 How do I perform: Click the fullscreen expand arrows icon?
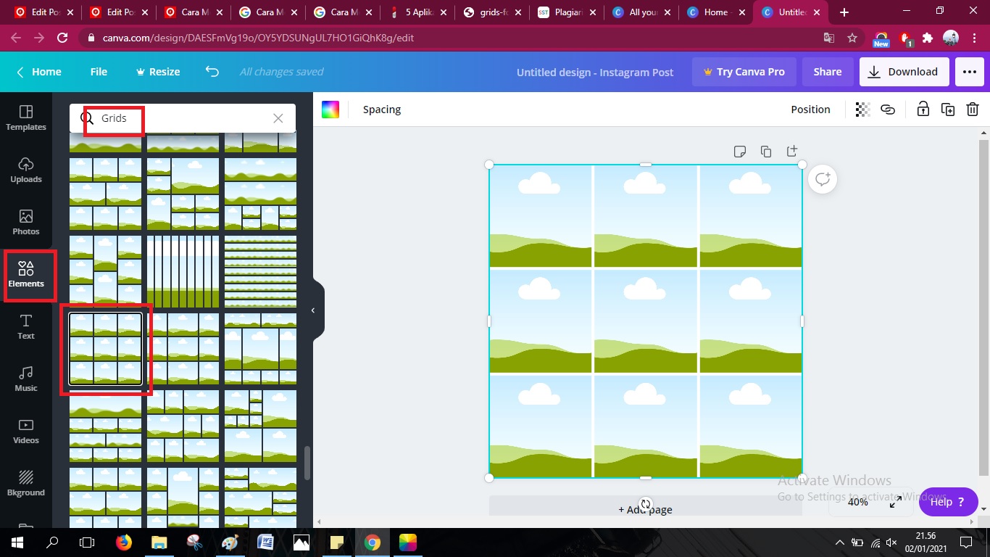tap(896, 501)
